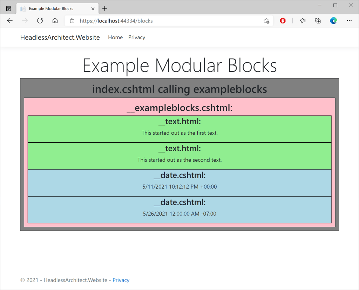Click the Privacy link in the footer
The height and width of the screenshot is (290, 359).
click(121, 280)
